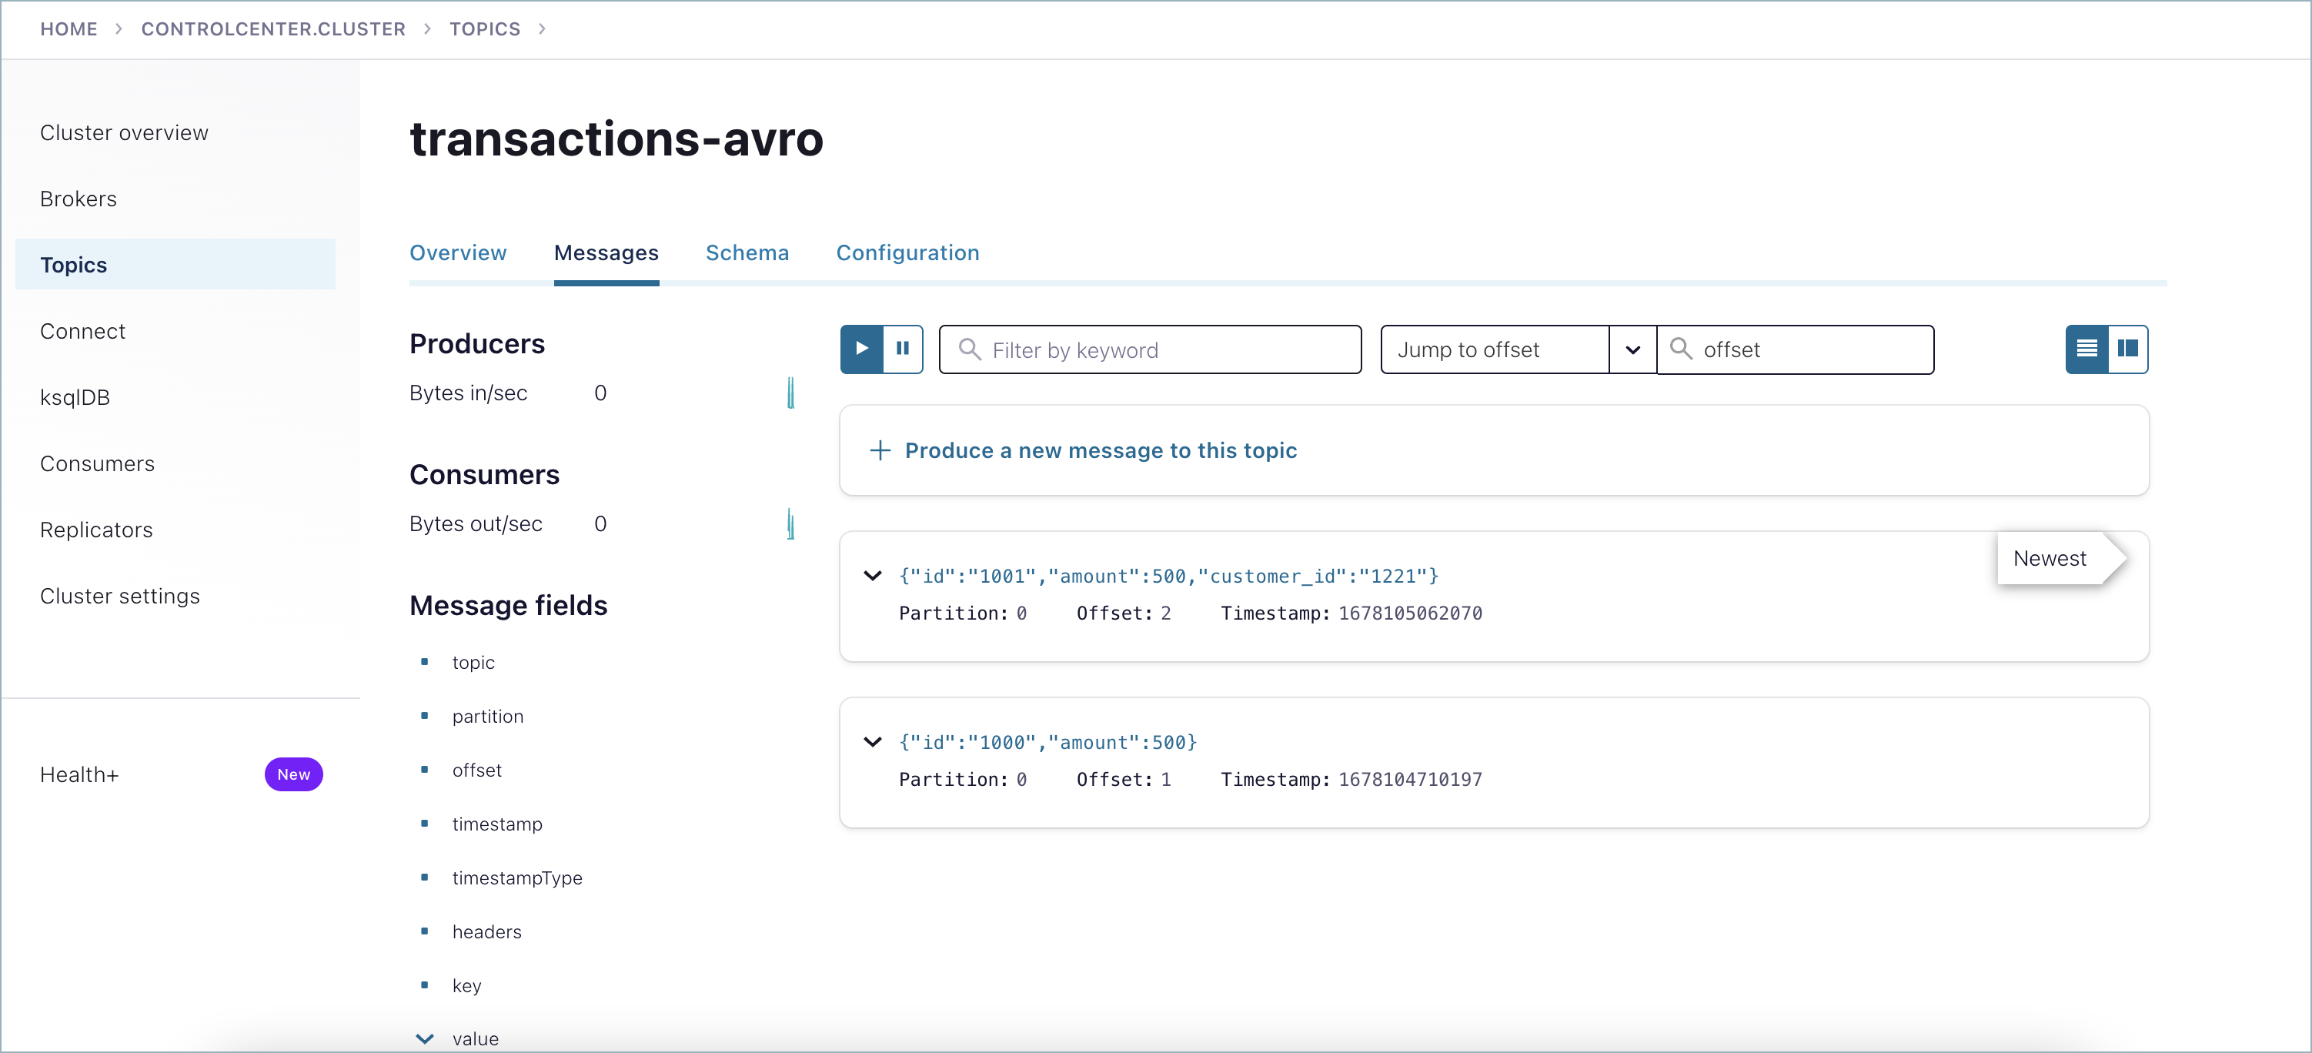Open Consumers from the sidebar

[x=98, y=463]
